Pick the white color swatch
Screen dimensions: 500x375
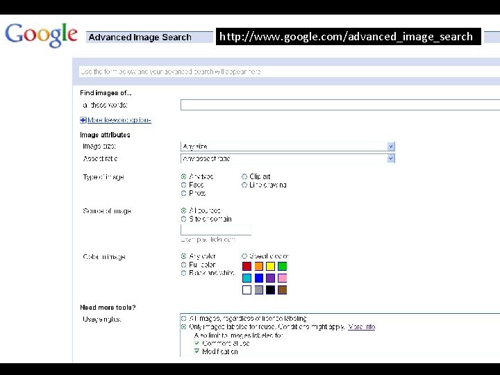click(247, 290)
